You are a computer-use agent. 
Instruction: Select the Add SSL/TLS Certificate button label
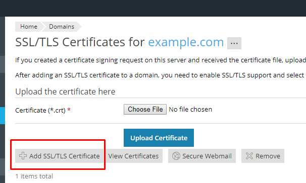65,156
